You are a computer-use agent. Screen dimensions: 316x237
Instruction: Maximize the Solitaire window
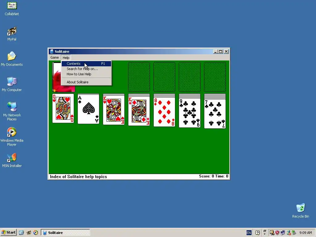[220, 52]
